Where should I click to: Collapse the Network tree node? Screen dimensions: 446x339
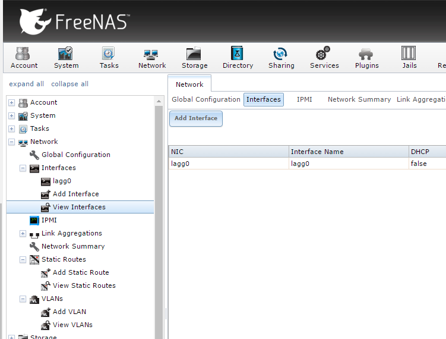pyautogui.click(x=11, y=142)
